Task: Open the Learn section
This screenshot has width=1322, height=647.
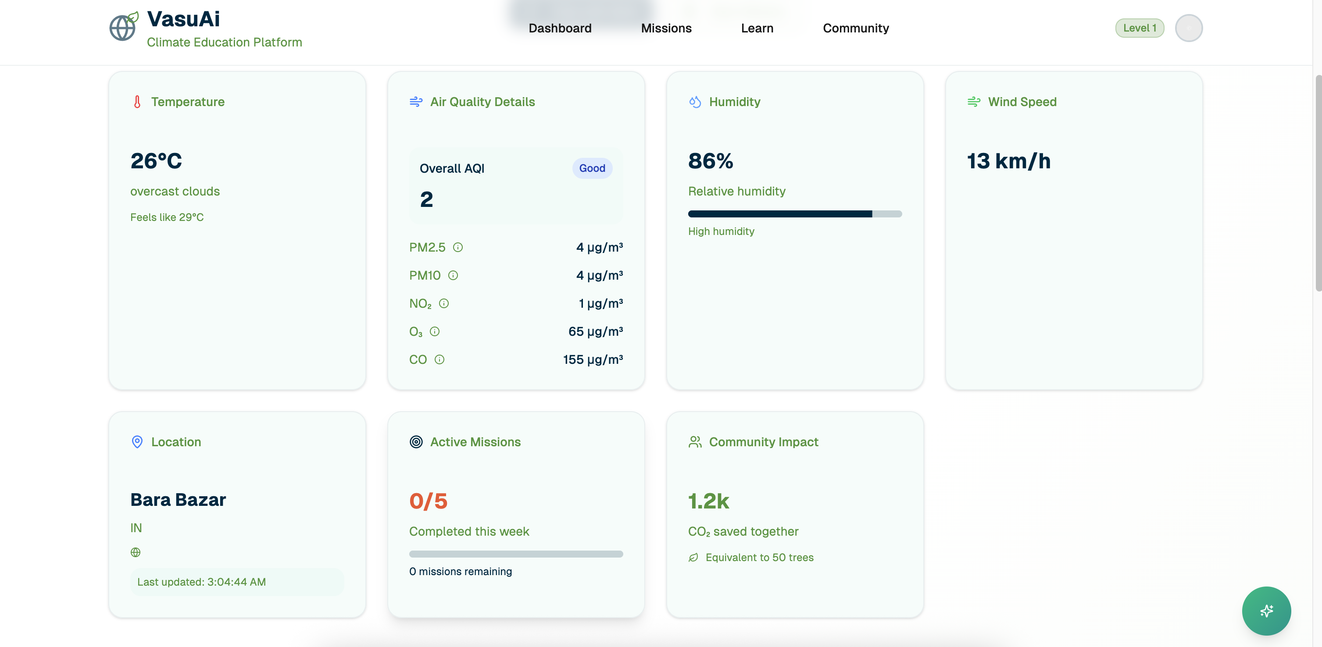Action: pyautogui.click(x=757, y=28)
